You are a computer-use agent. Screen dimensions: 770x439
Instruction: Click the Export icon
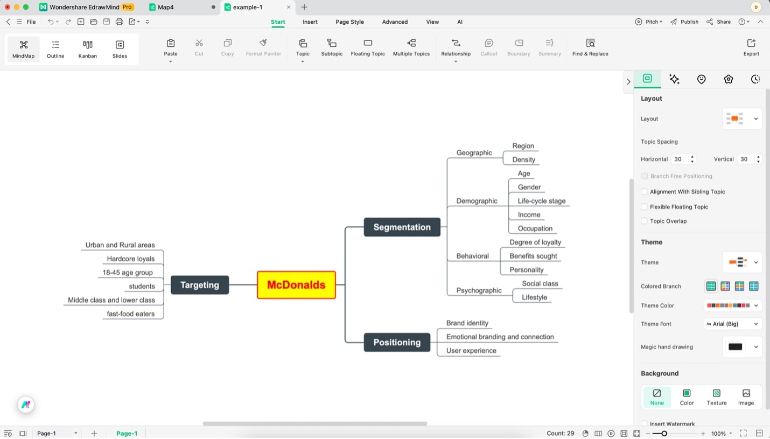(x=751, y=43)
